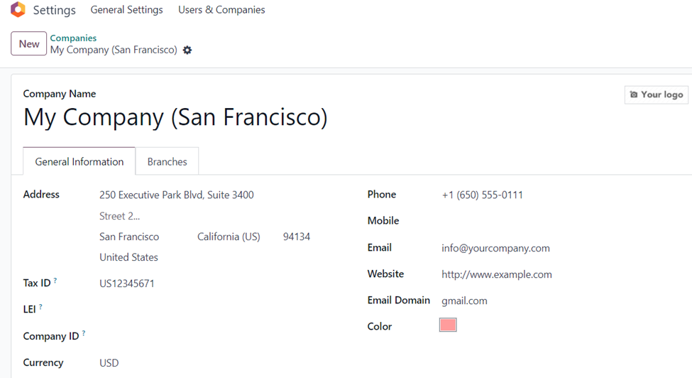Click the Address field label
692x378 pixels.
pos(41,194)
